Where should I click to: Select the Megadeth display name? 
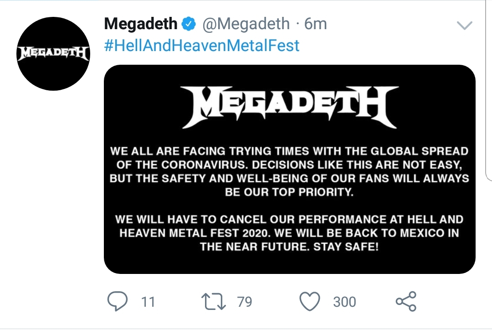coord(141,24)
